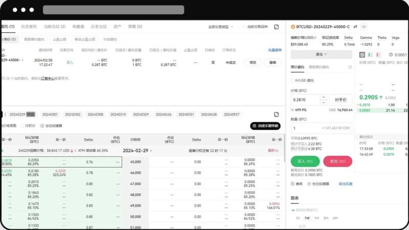Image resolution: width=409 pixels, height=230 pixels.
Task: Click the counterparty price button
Action: tap(340, 100)
